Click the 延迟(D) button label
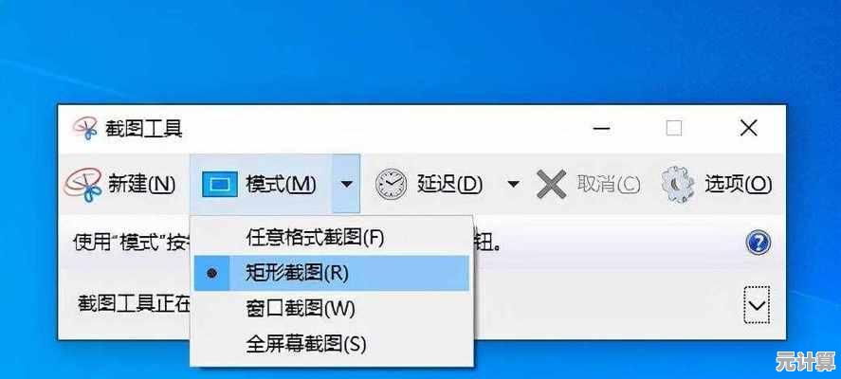Viewport: 841px width, 379px height. click(449, 185)
